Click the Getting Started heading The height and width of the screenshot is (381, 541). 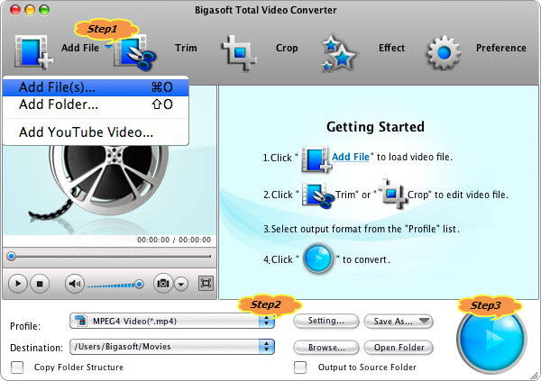375,127
